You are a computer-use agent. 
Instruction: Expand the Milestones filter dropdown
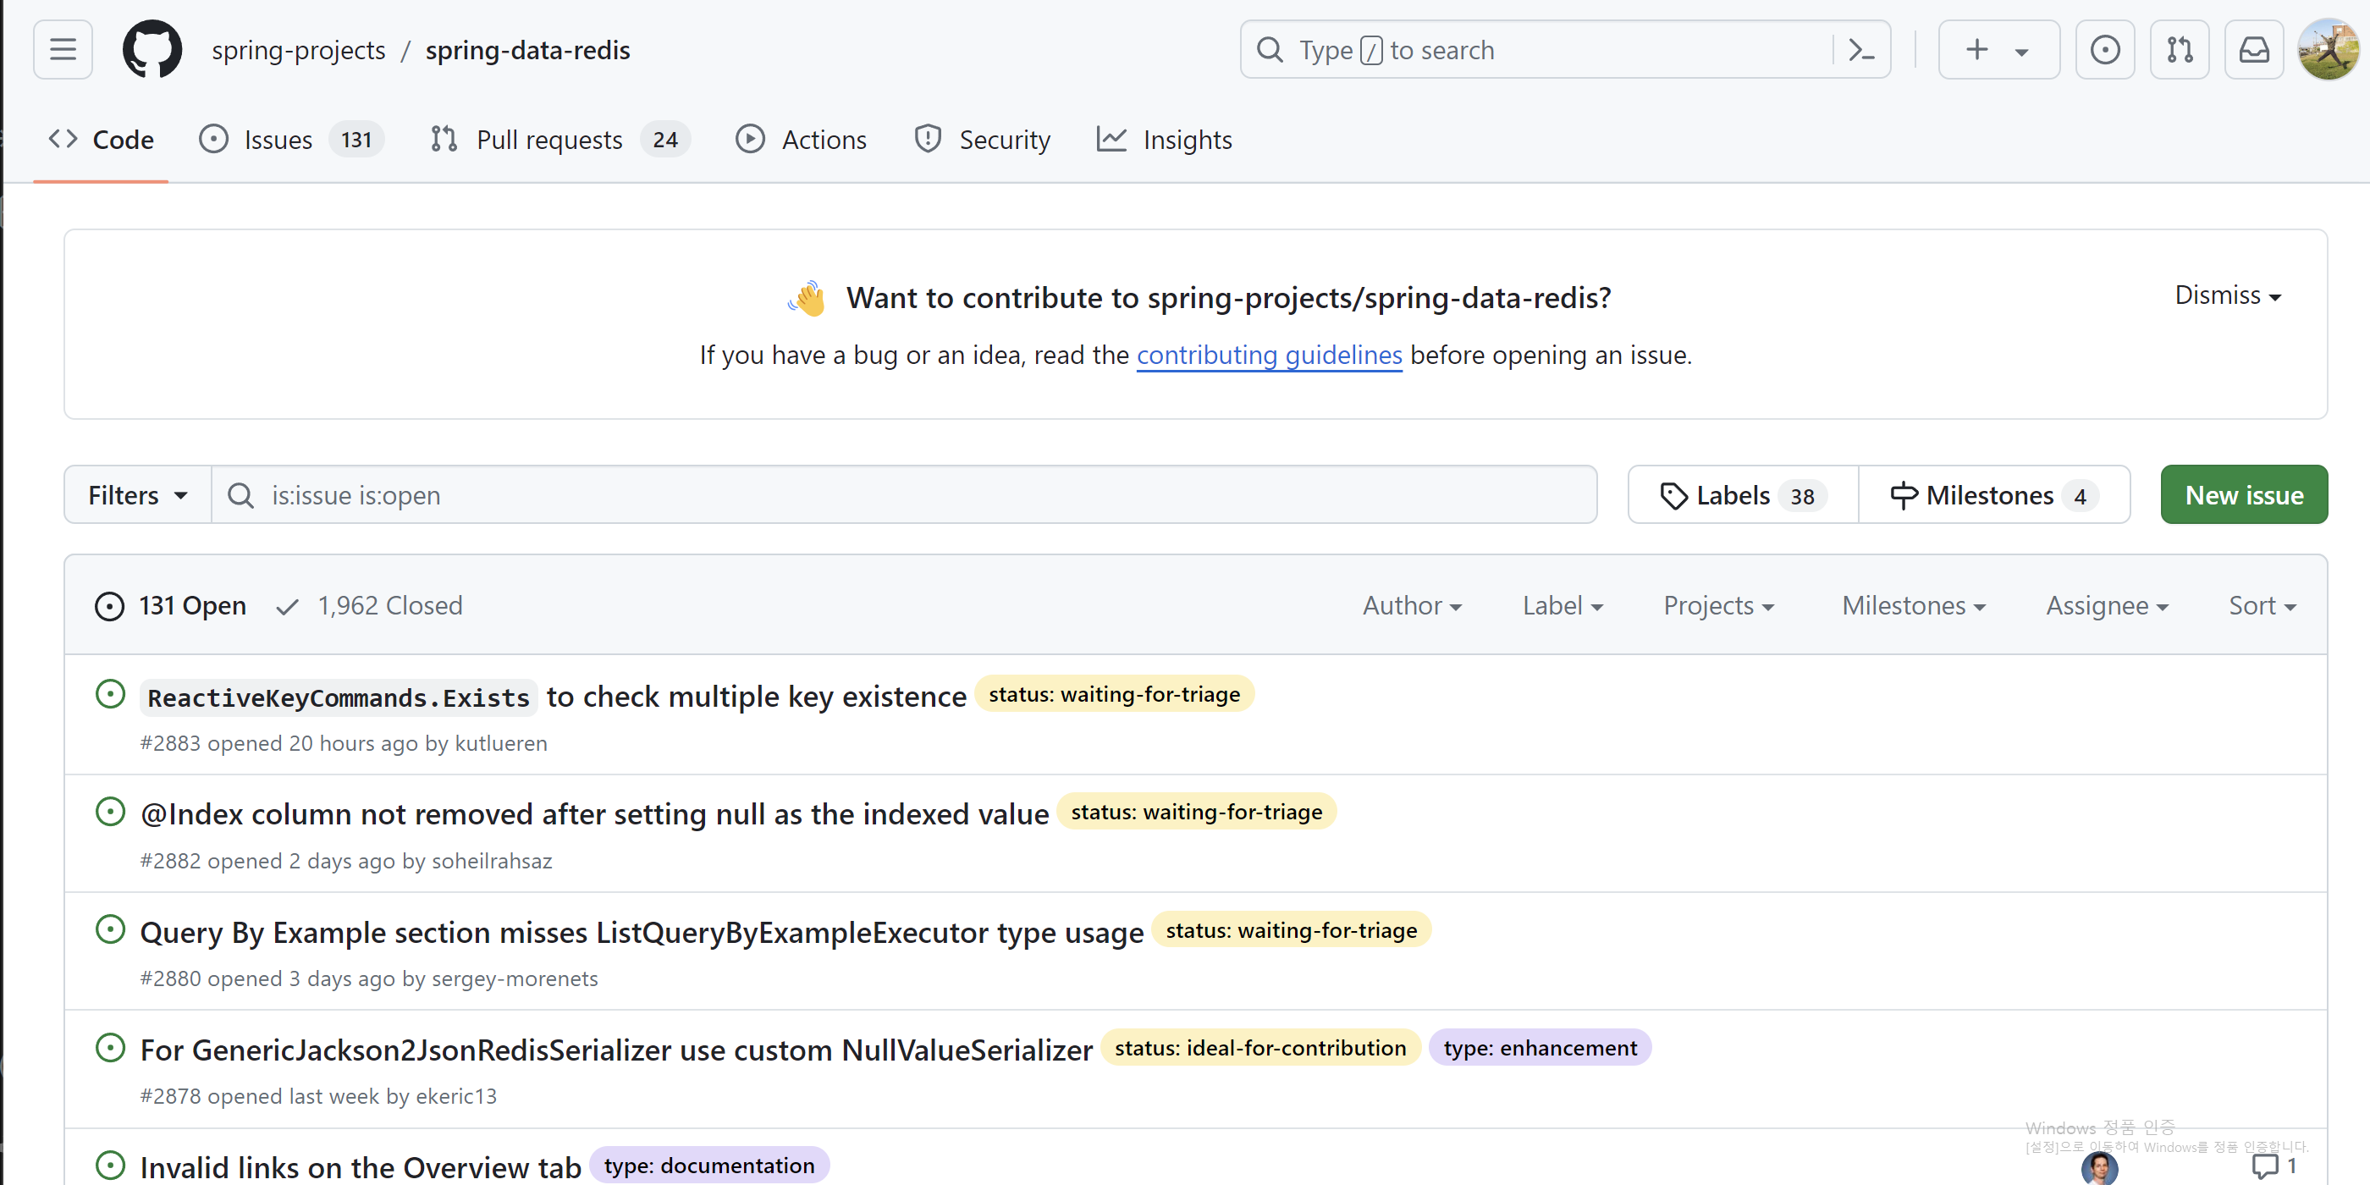(1913, 605)
